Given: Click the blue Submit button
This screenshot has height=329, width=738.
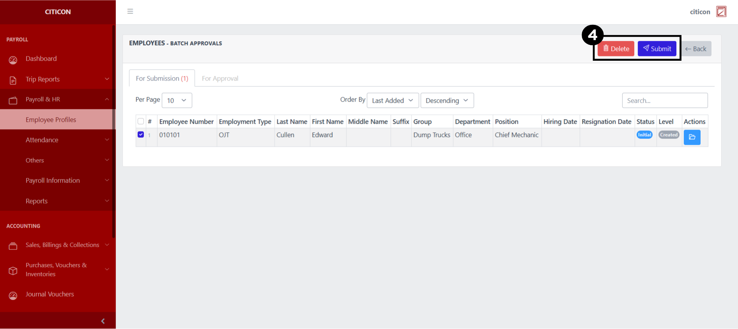Looking at the screenshot, I should tap(657, 49).
